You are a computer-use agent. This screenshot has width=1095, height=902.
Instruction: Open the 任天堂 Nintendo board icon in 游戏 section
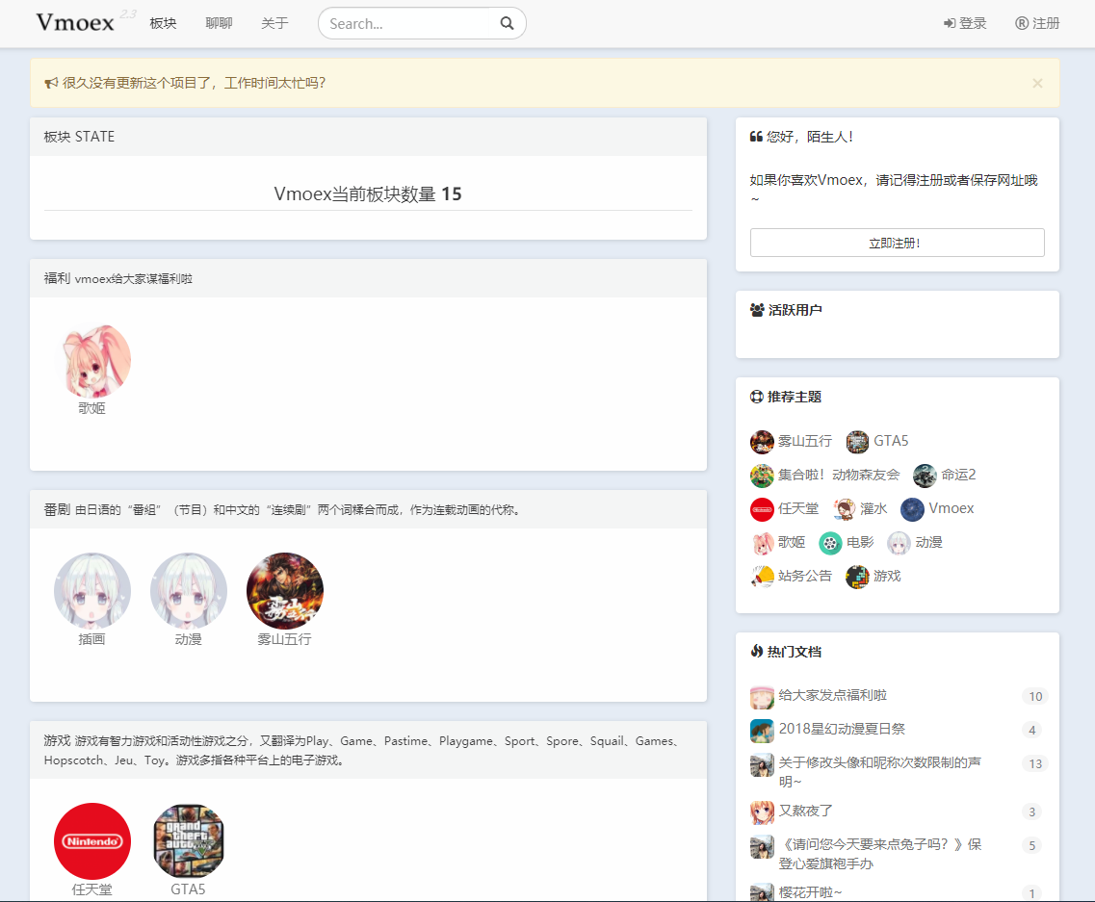pos(92,841)
